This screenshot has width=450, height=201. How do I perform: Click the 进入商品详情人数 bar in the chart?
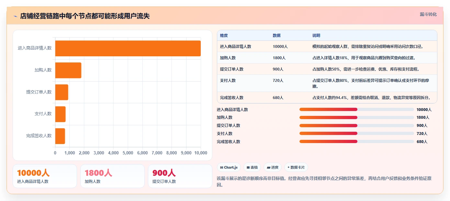pos(128,48)
